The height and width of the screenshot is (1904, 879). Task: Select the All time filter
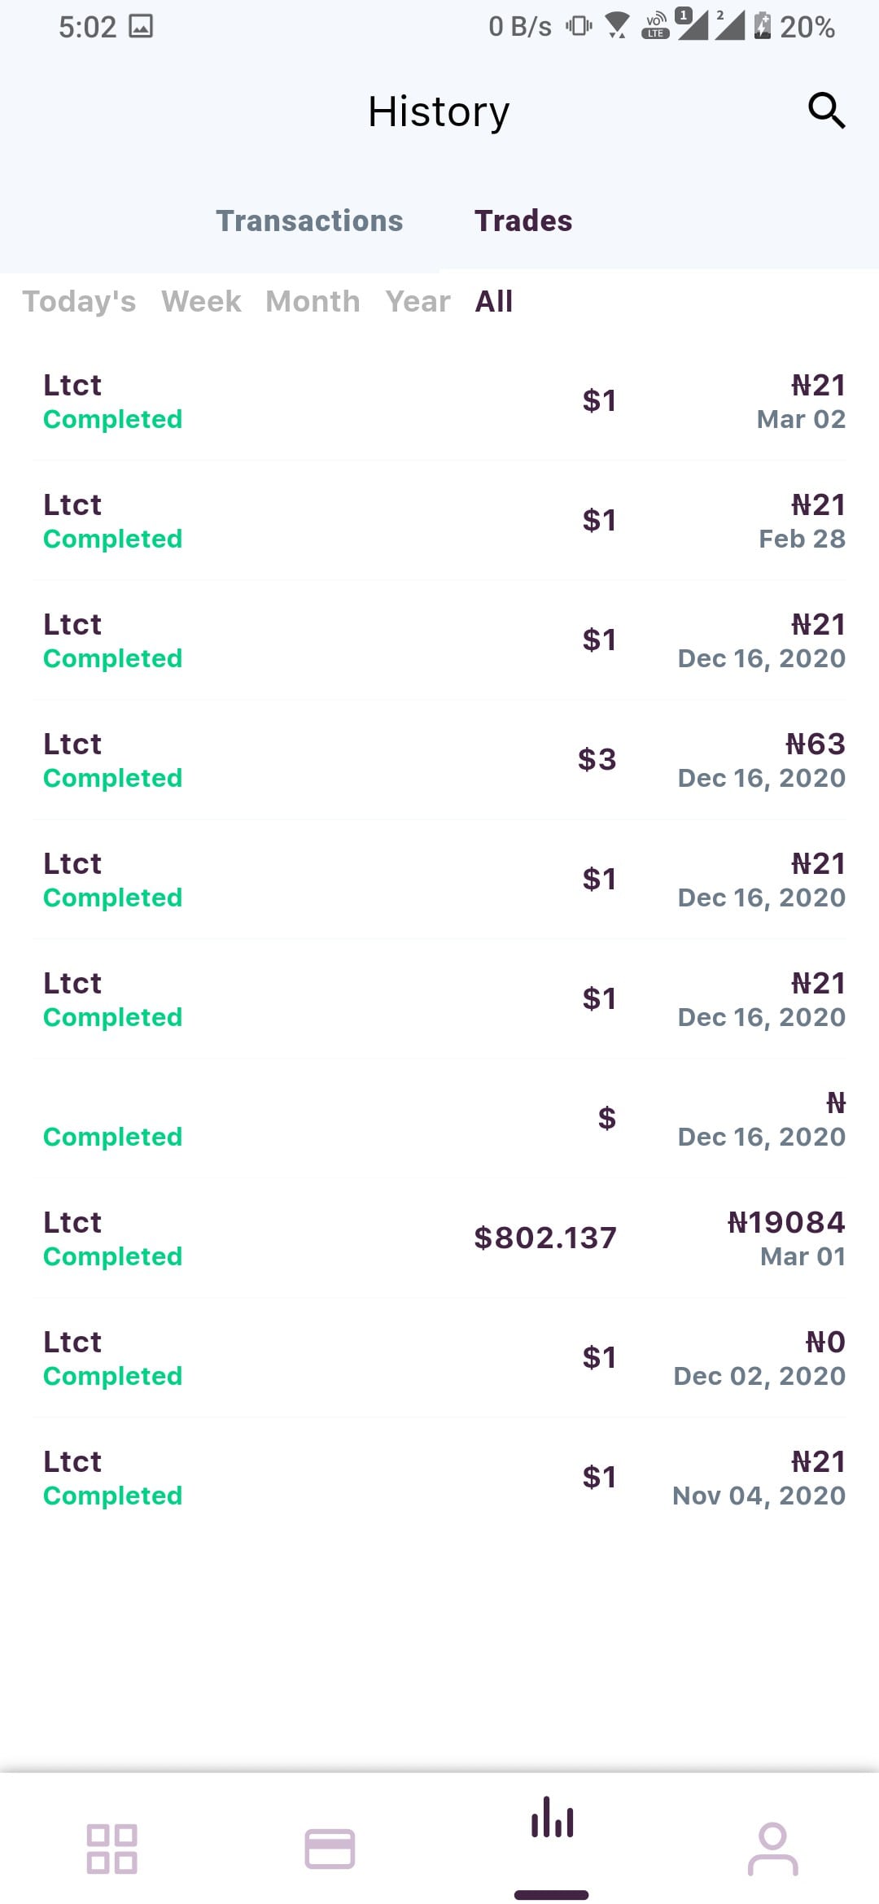point(494,301)
